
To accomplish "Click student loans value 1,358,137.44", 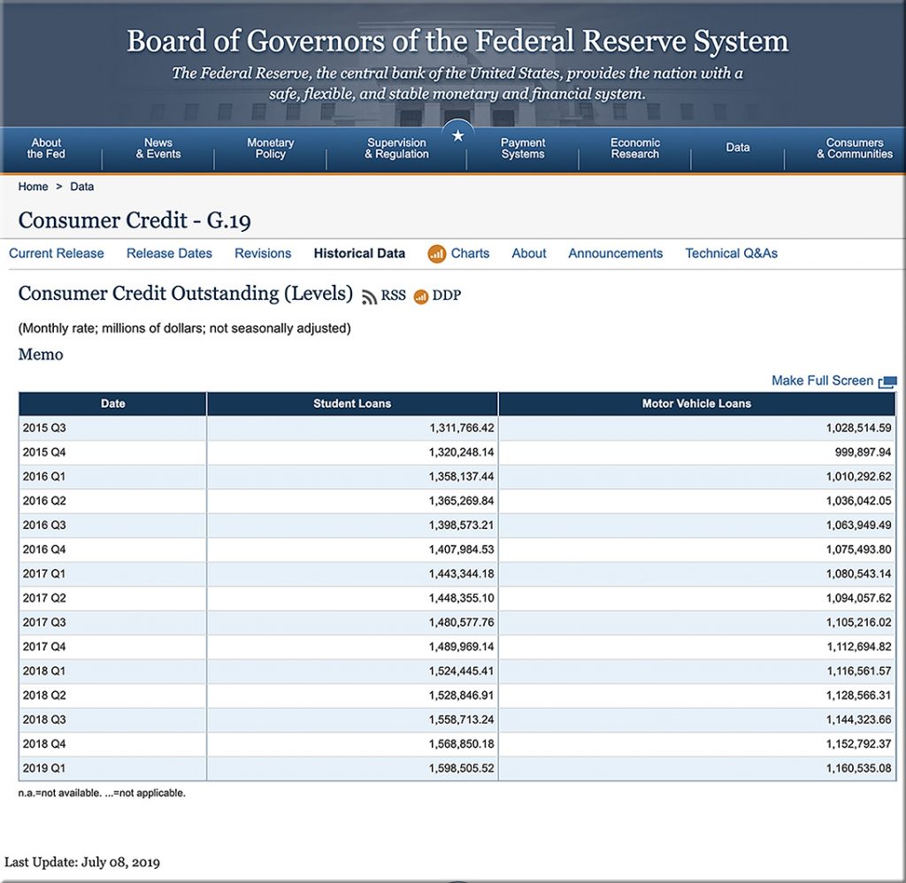I will click(x=462, y=477).
